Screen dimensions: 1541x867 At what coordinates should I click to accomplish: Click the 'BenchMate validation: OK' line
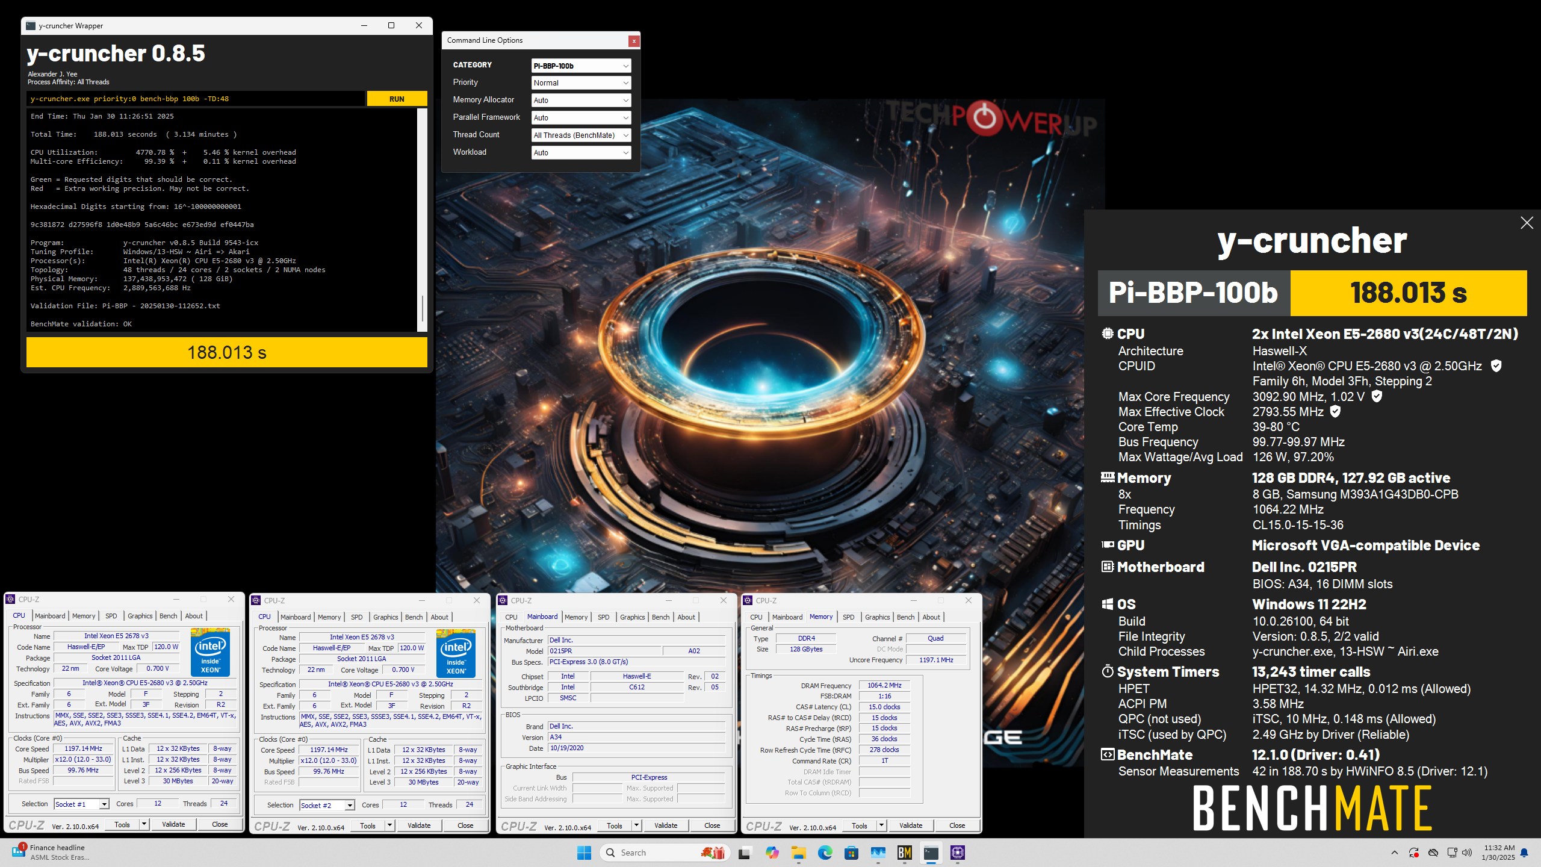point(81,324)
